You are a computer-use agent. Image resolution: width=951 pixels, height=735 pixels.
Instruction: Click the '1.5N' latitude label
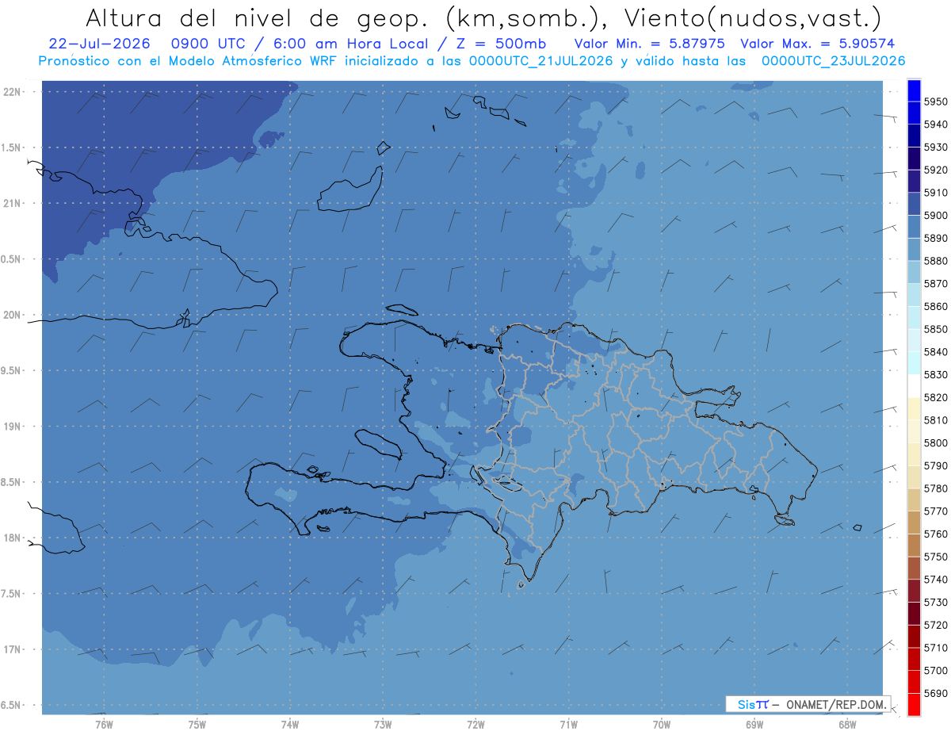click(12, 148)
